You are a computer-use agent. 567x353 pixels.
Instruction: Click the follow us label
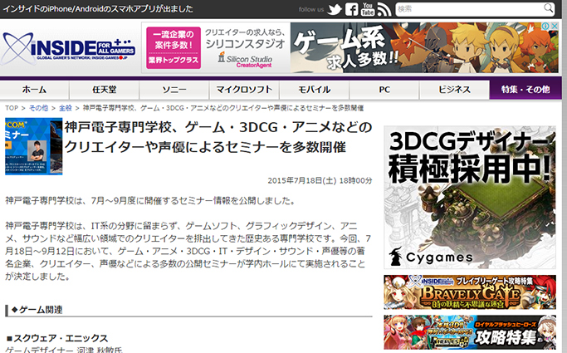[311, 9]
